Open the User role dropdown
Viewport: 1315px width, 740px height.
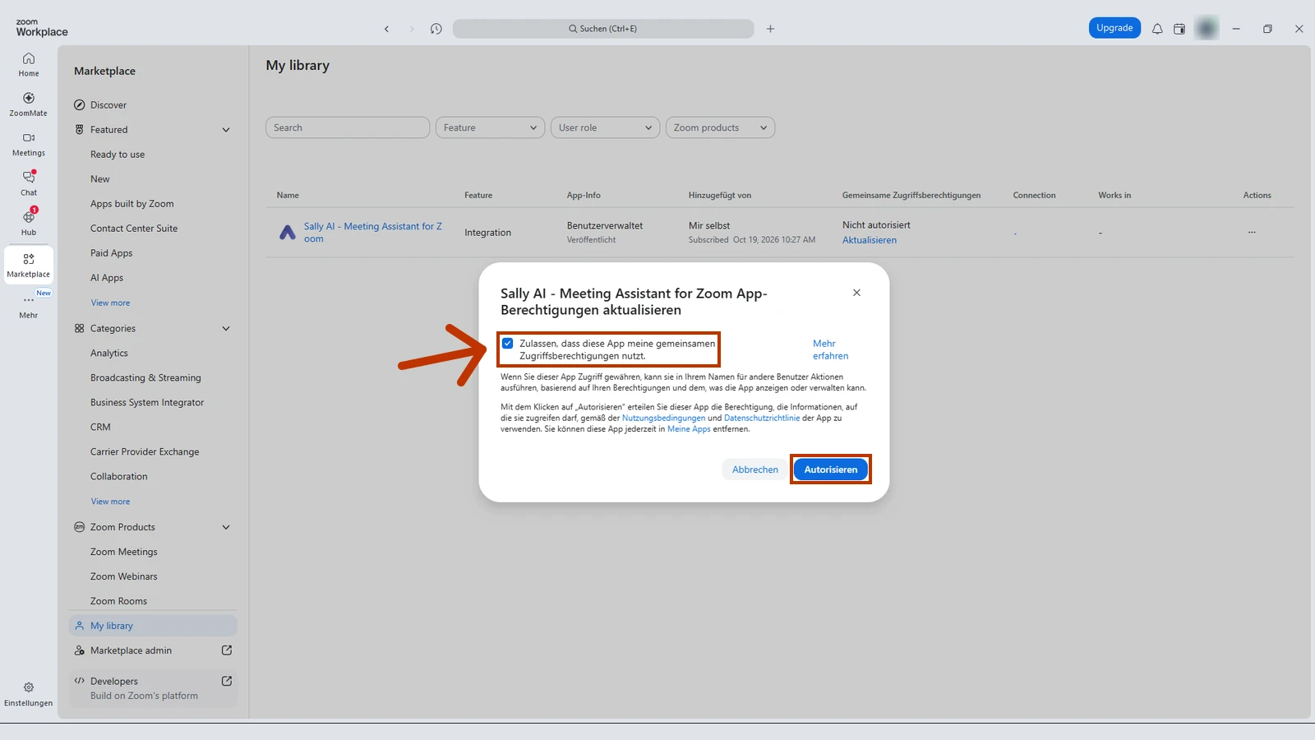(x=605, y=127)
